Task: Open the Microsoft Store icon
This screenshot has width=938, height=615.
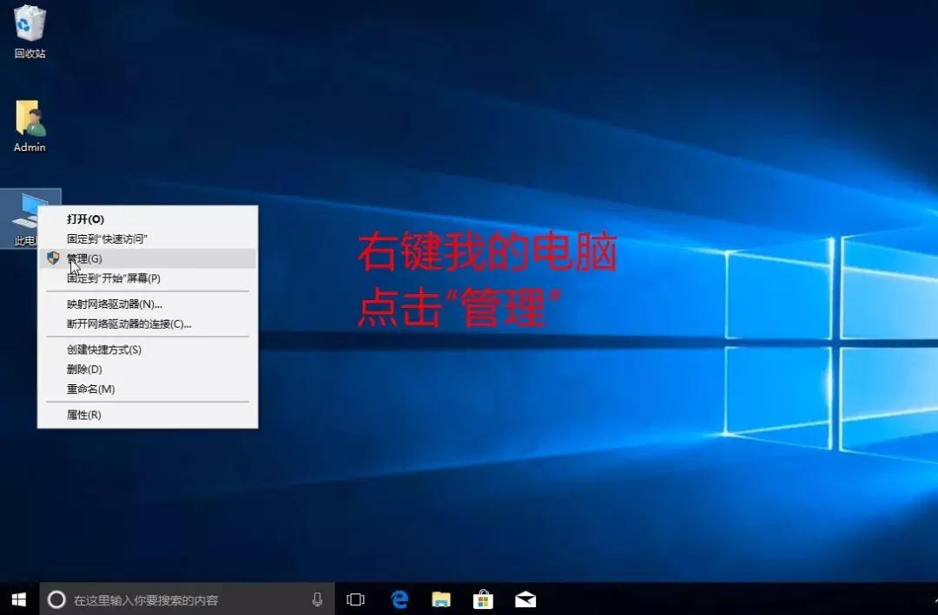Action: 483,599
